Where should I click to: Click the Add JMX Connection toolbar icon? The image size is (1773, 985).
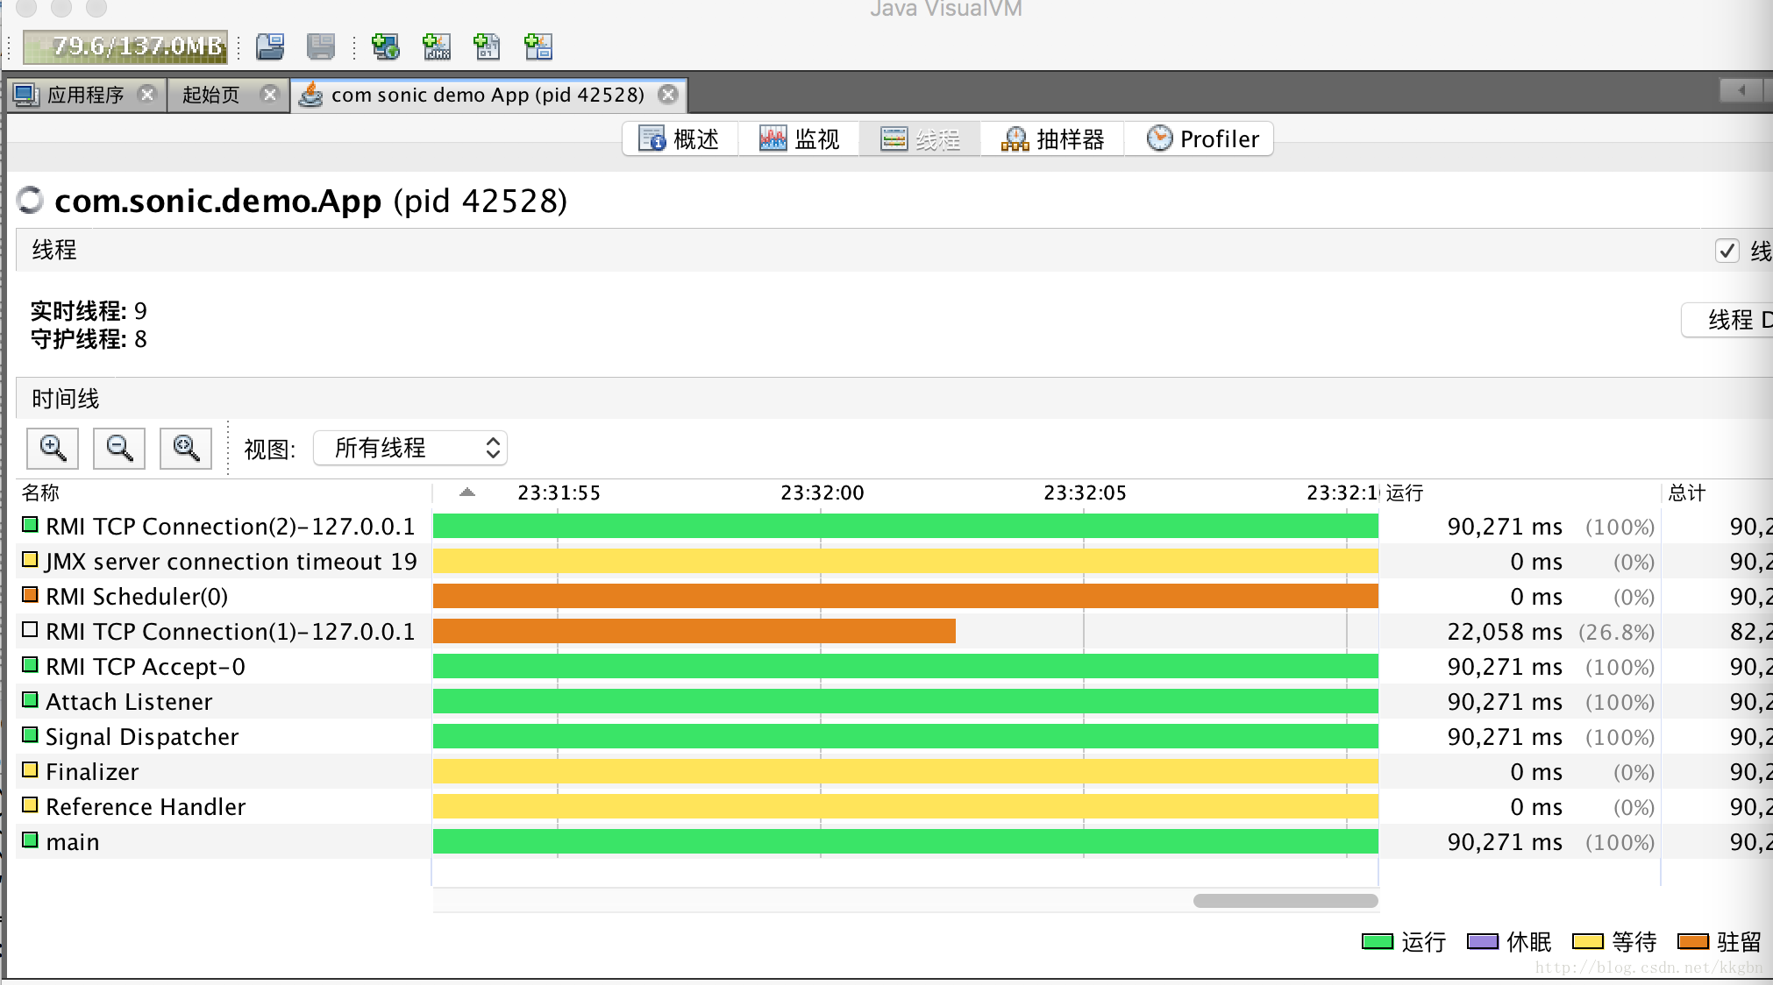(x=437, y=46)
